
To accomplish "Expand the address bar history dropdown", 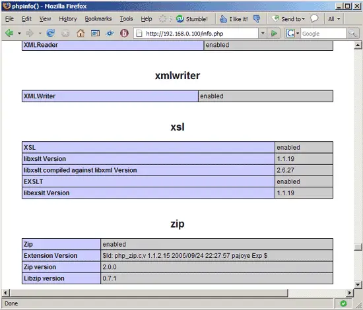I will 263,34.
